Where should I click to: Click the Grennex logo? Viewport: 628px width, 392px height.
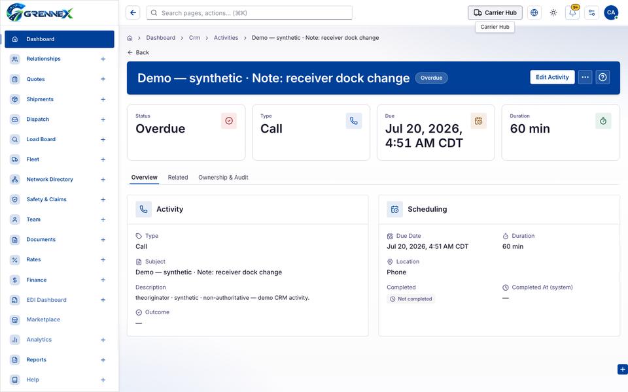click(40, 12)
